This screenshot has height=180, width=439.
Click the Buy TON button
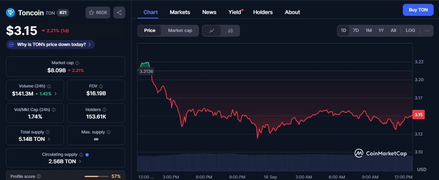click(418, 10)
